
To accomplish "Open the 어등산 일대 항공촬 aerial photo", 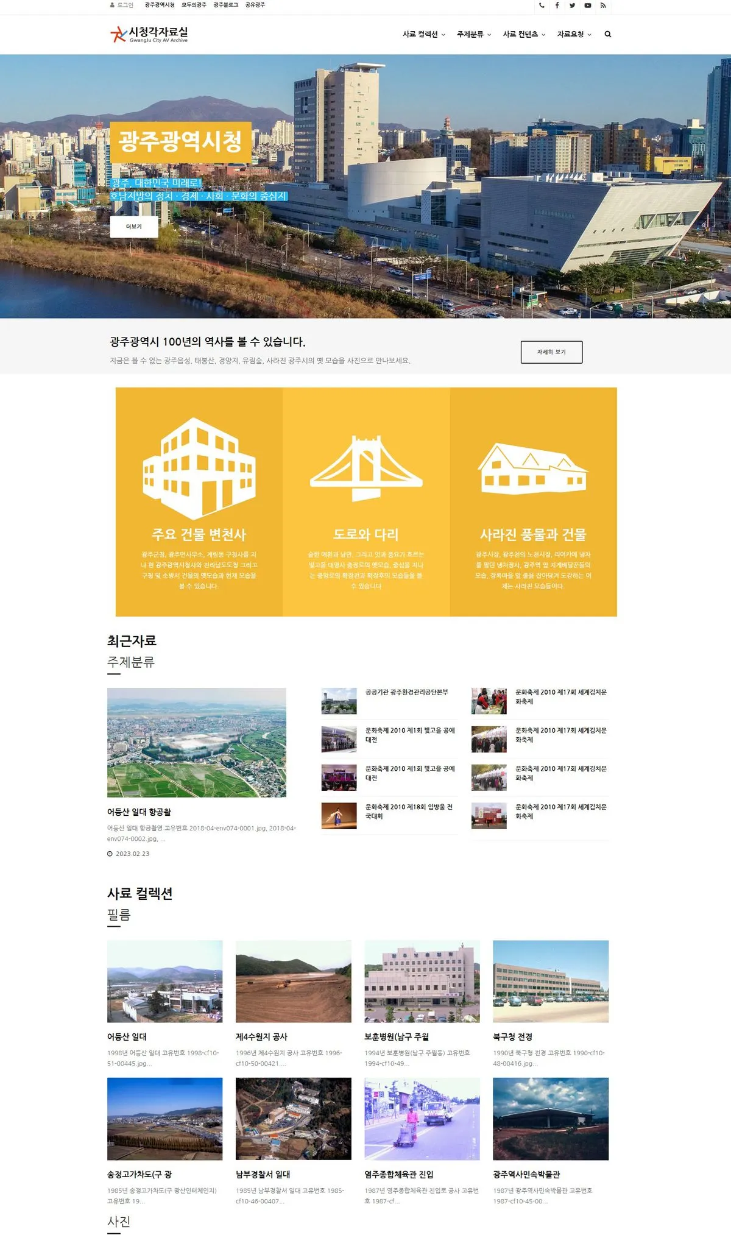I will point(197,742).
